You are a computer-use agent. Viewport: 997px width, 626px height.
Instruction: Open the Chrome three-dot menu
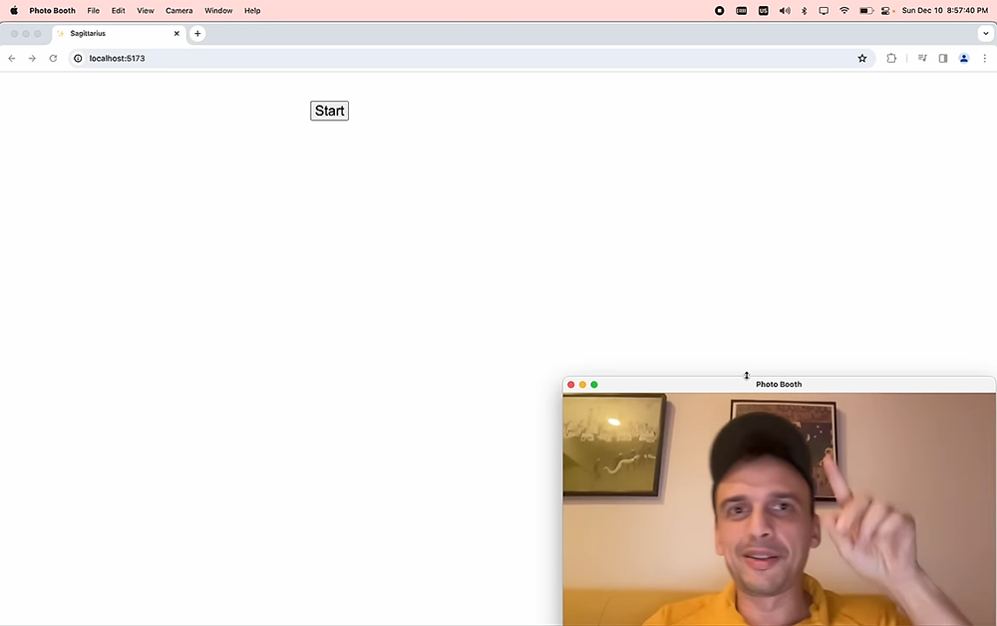985,59
